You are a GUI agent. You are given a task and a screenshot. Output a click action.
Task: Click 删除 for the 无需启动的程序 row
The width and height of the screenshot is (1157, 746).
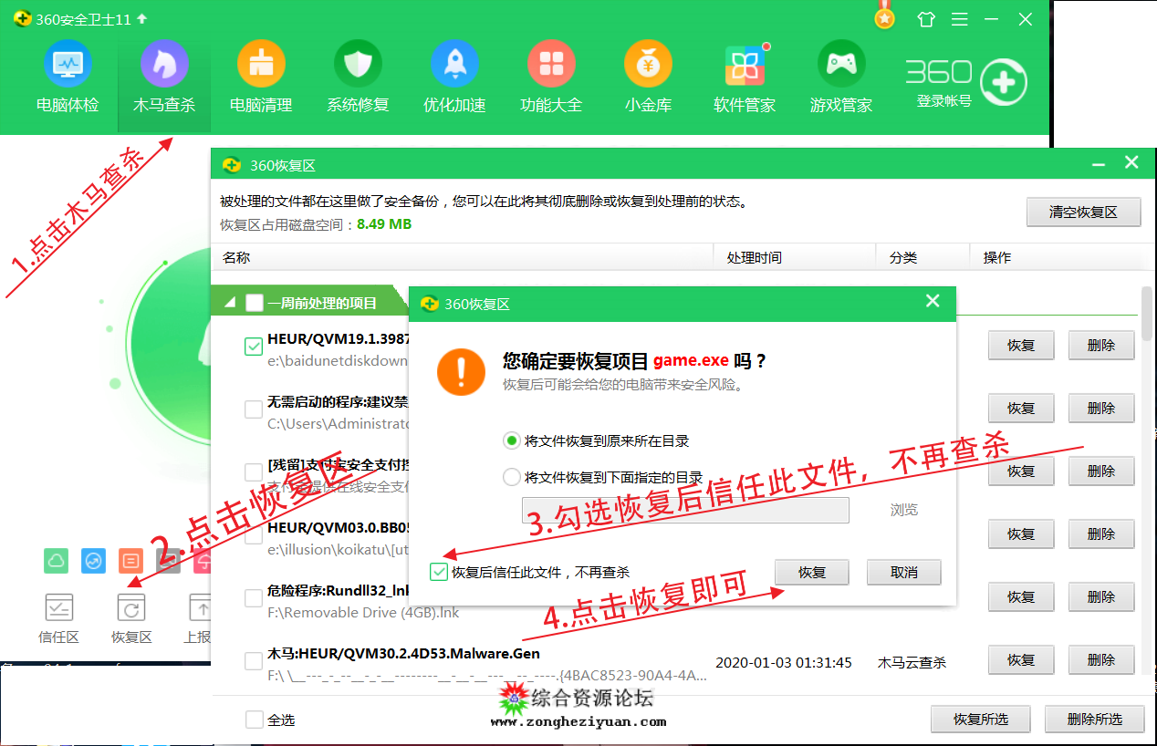1101,409
